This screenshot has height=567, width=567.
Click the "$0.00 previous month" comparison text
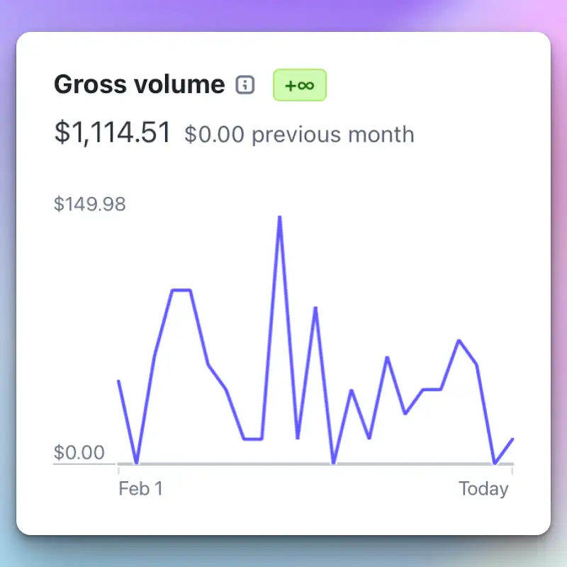[299, 134]
